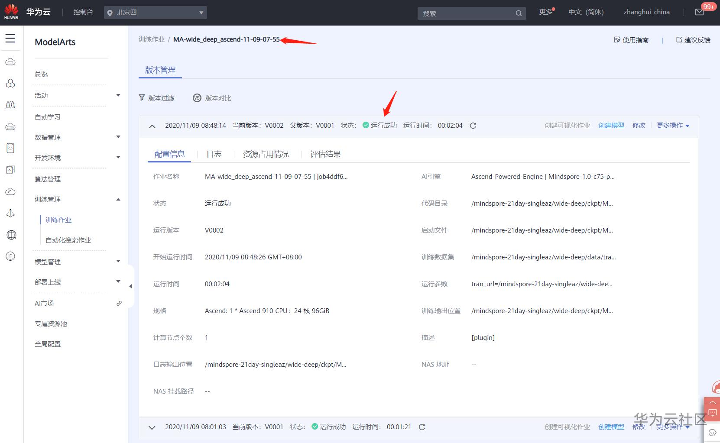Open the red chat bubble support icon
This screenshot has height=443, width=720.
pos(712,412)
